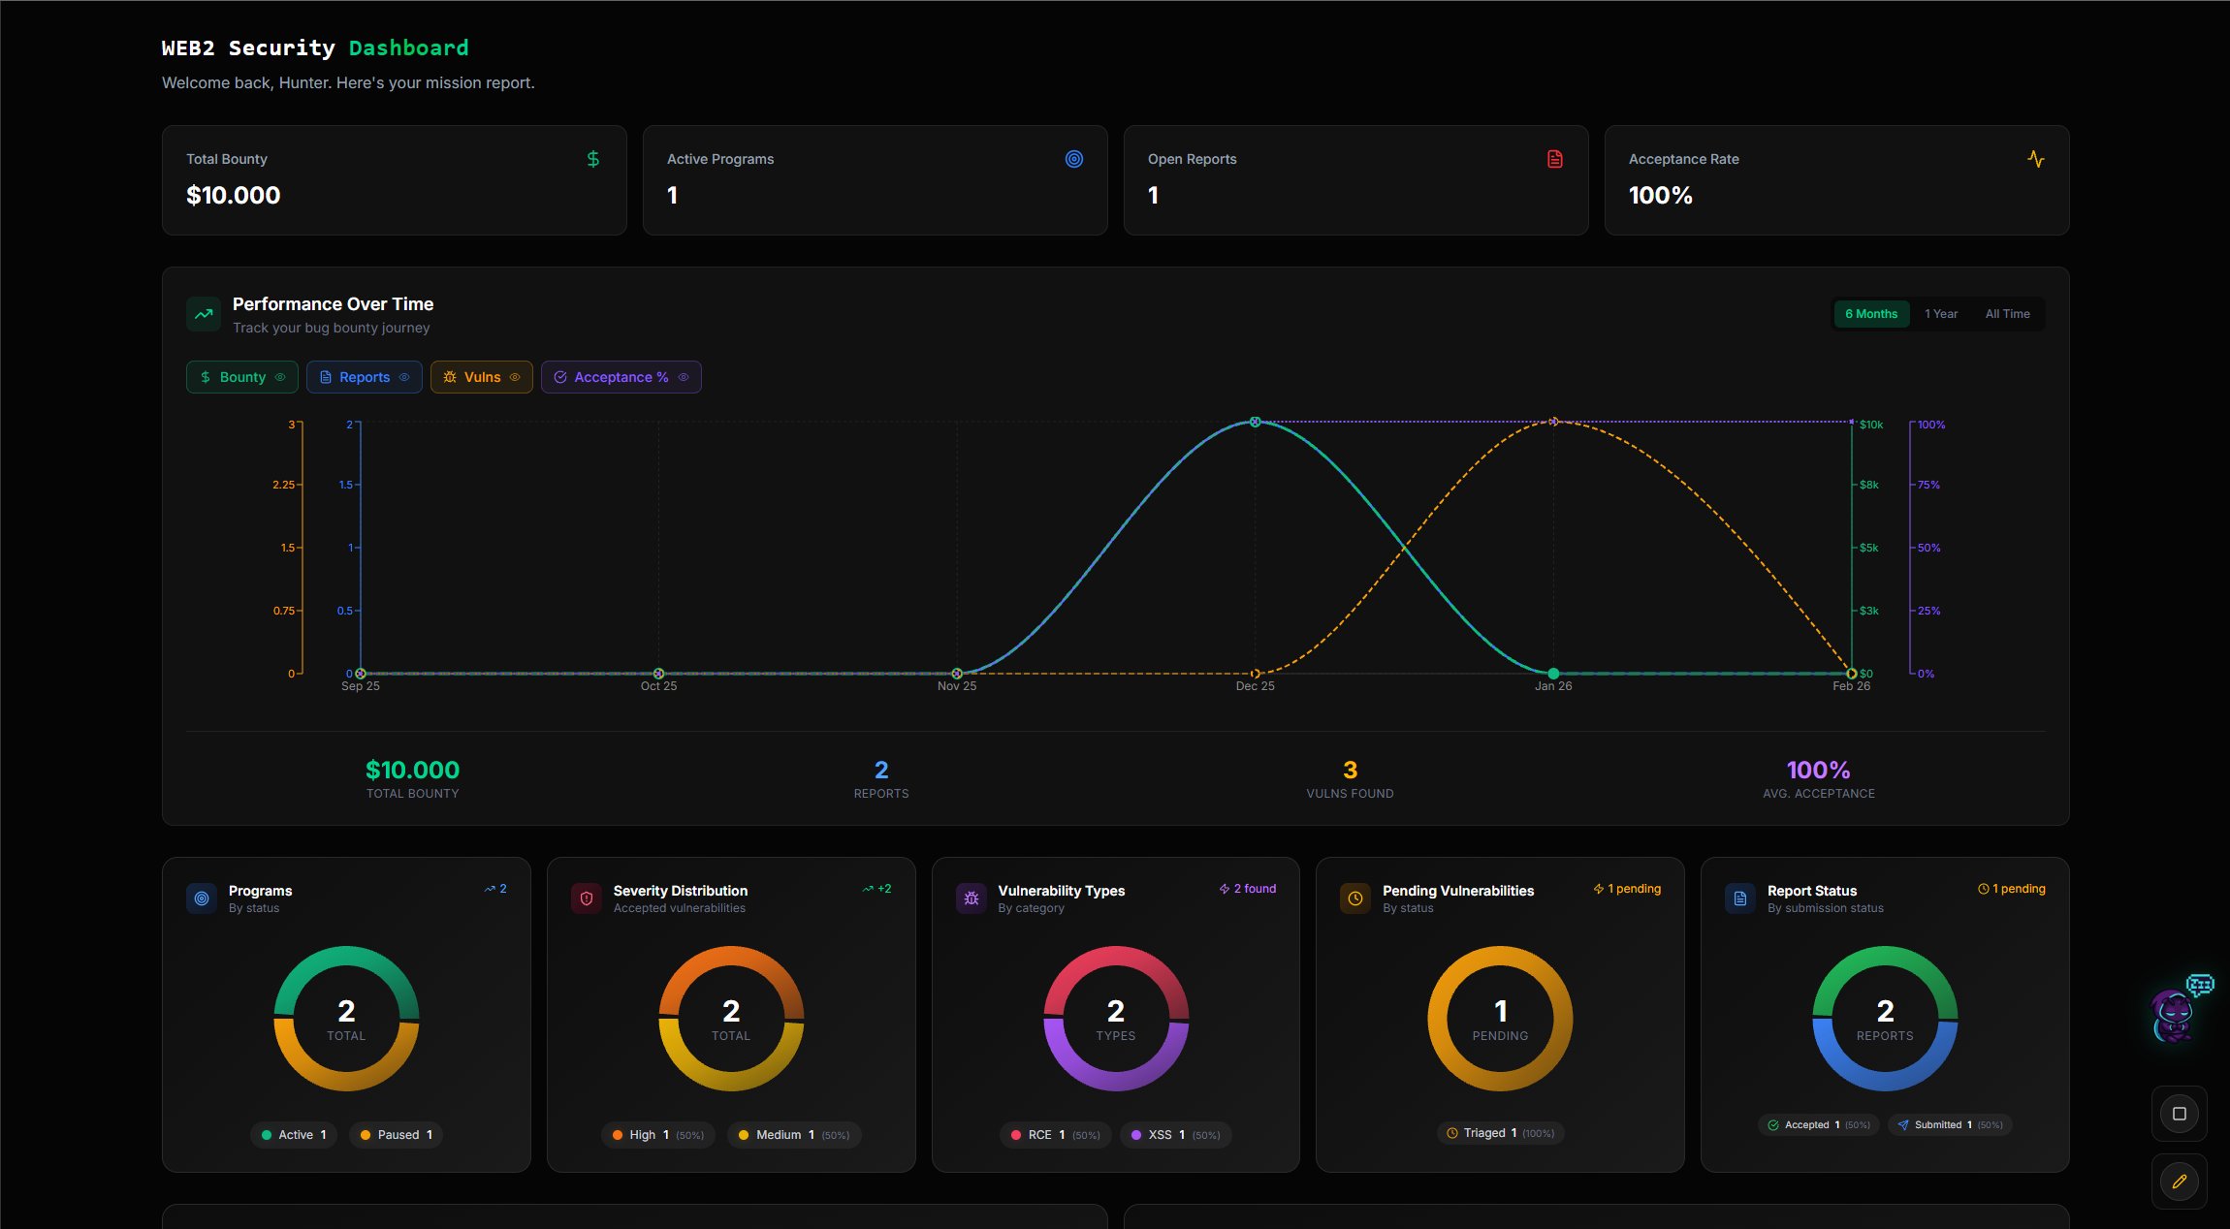Viewport: 2230px width, 1229px height.
Task: Click the Paused programs legend pill
Action: pos(396,1135)
